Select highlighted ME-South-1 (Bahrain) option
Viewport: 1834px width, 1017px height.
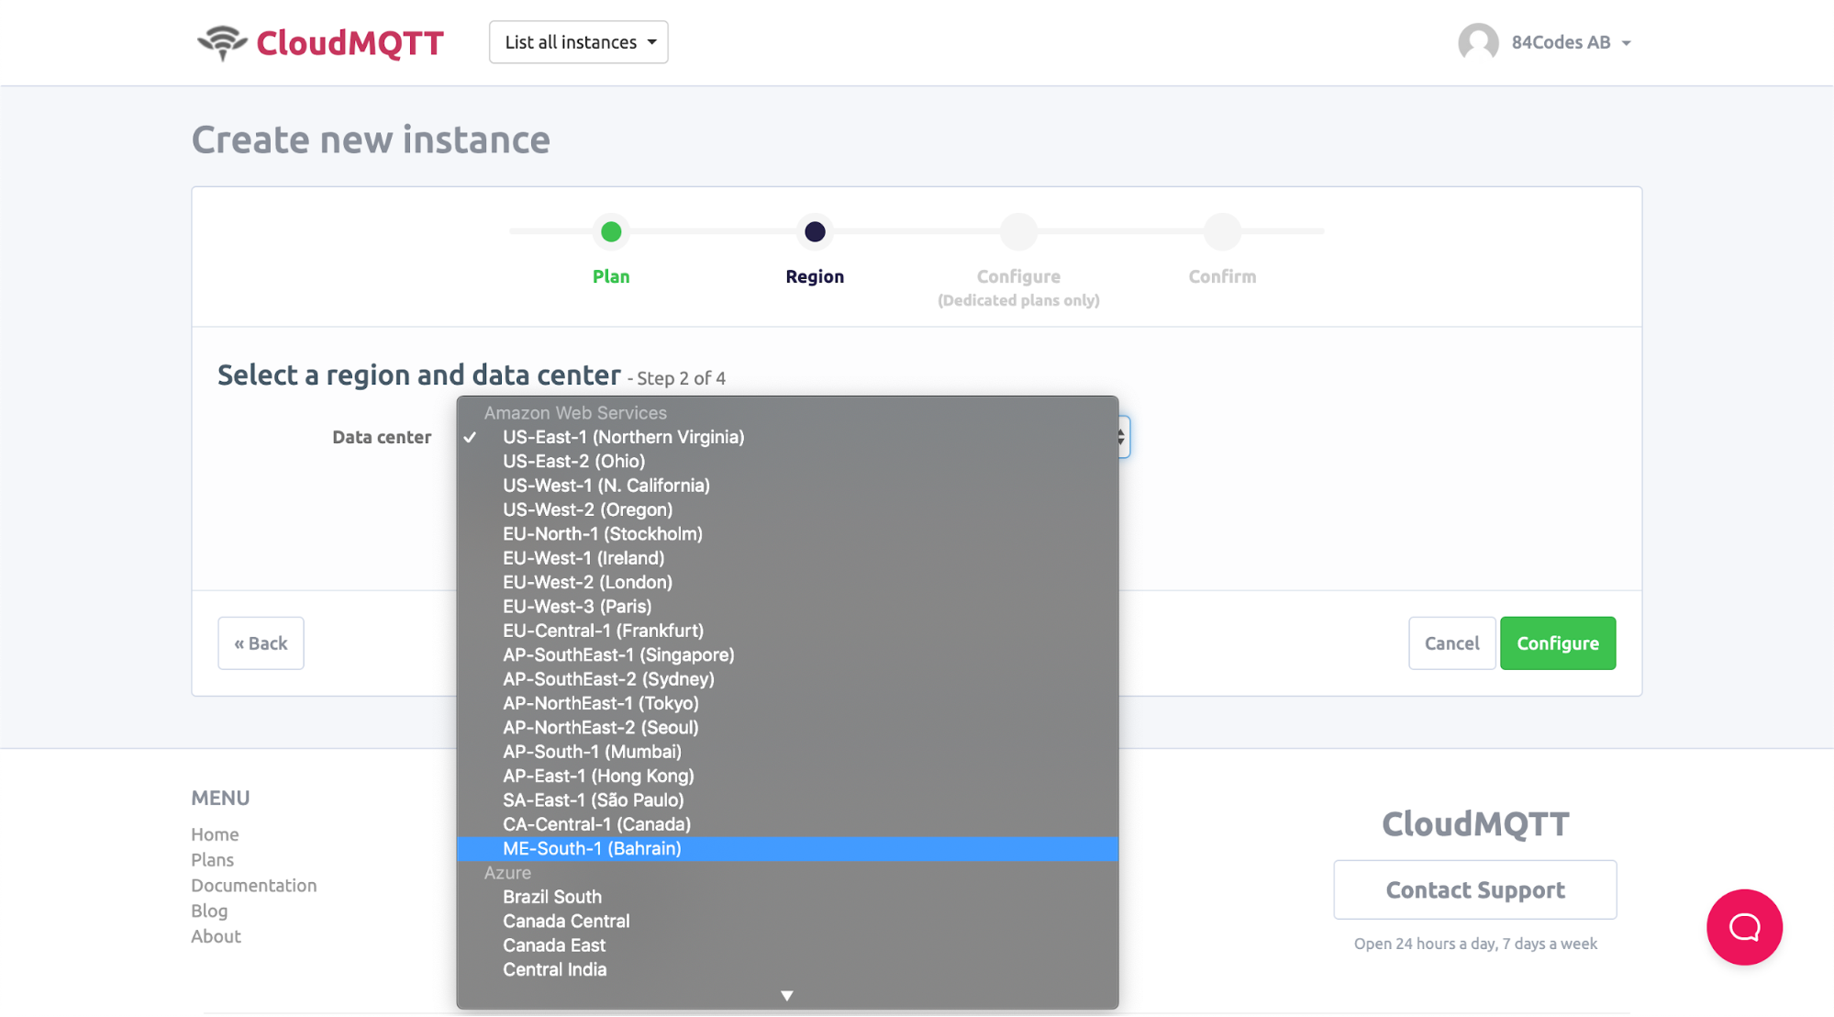(x=787, y=848)
